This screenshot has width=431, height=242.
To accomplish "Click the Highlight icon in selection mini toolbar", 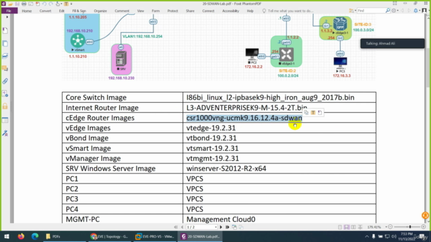I will tap(313, 112).
